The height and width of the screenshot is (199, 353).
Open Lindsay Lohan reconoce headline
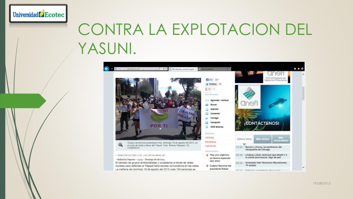(266, 156)
